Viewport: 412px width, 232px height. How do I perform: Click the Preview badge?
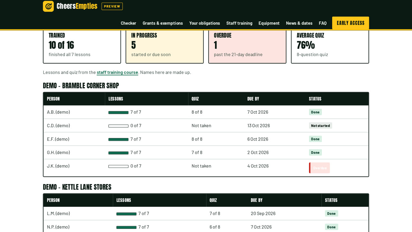(x=112, y=6)
